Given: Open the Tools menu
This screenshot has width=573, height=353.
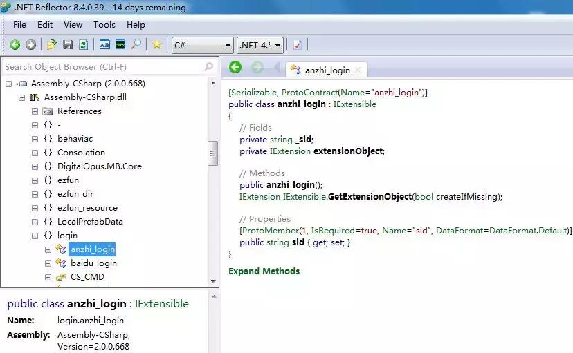Looking at the screenshot, I should click(104, 25).
